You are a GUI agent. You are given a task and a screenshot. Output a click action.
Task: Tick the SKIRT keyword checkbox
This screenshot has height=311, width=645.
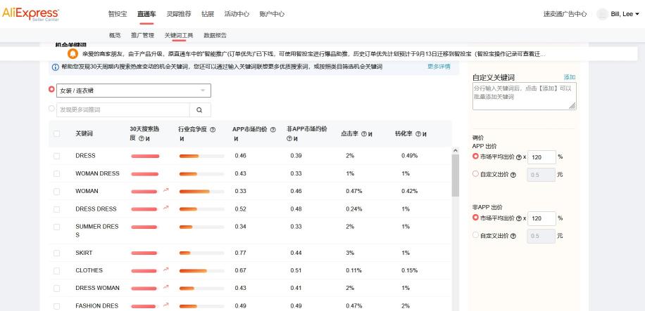coord(57,253)
